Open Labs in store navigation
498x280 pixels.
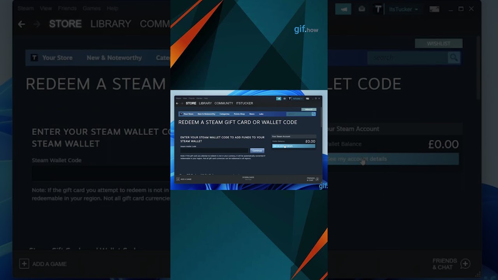click(261, 114)
